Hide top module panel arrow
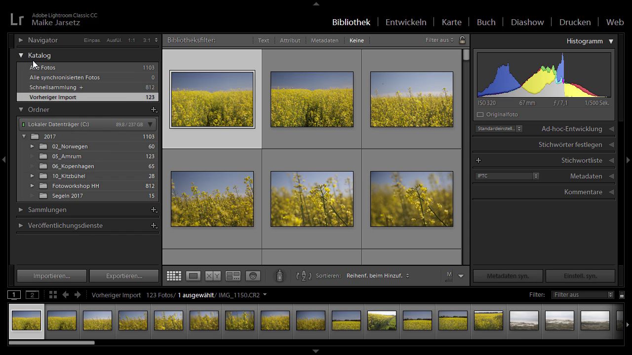 click(x=316, y=3)
